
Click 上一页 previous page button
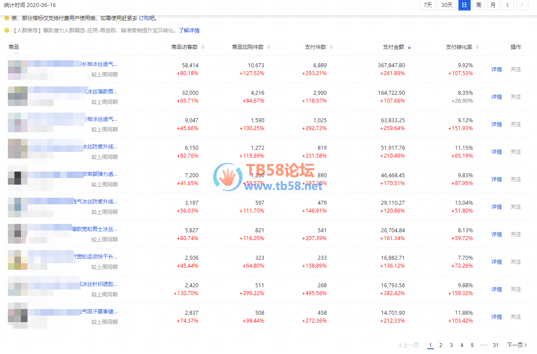[409, 345]
